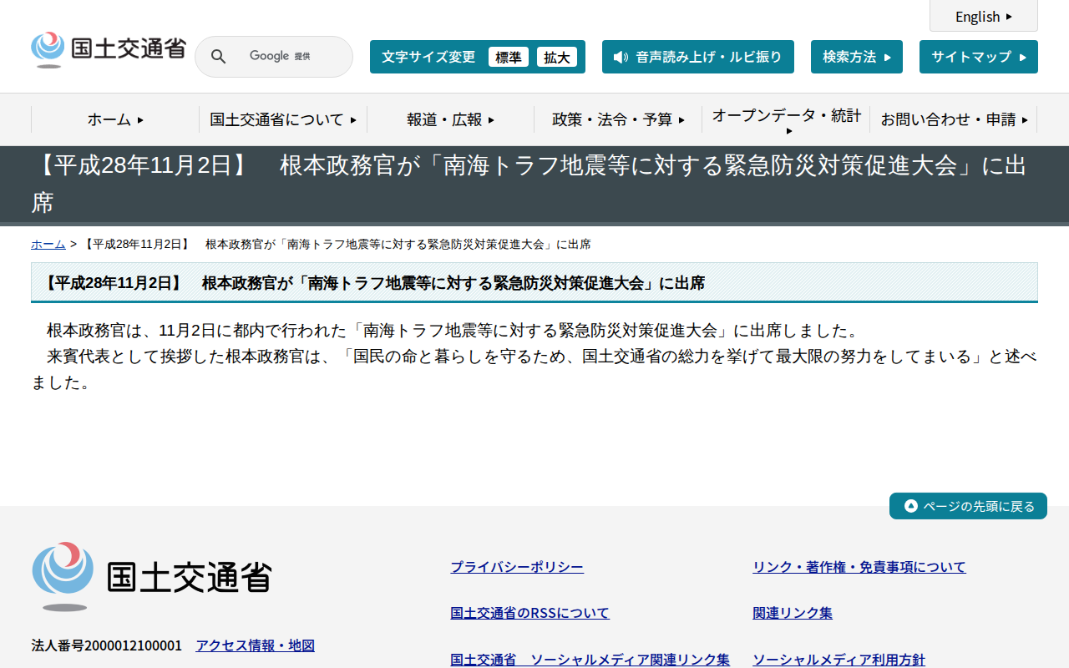Click the MLIT logo in the header
Viewport: 1069px width, 668px height.
pyautogui.click(x=109, y=49)
